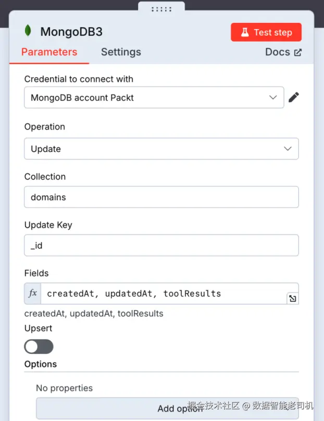Expand the Fields expression editor icon
324x421 pixels.
point(292,298)
